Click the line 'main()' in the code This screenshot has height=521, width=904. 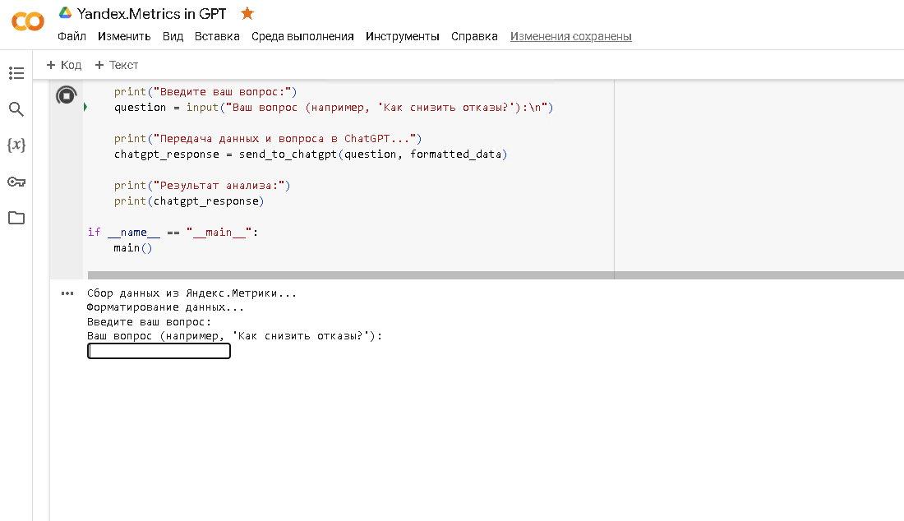(132, 248)
